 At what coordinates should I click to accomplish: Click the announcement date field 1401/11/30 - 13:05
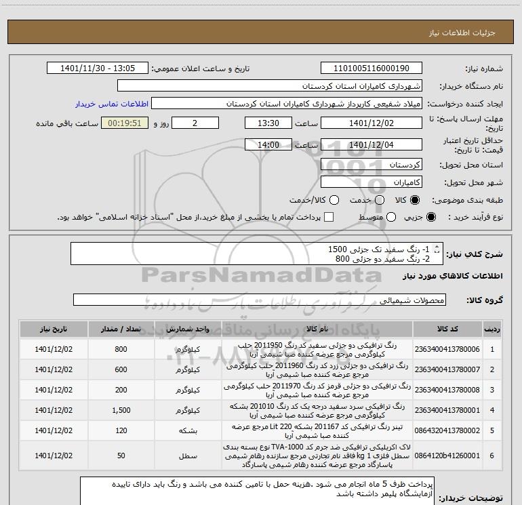pos(98,68)
